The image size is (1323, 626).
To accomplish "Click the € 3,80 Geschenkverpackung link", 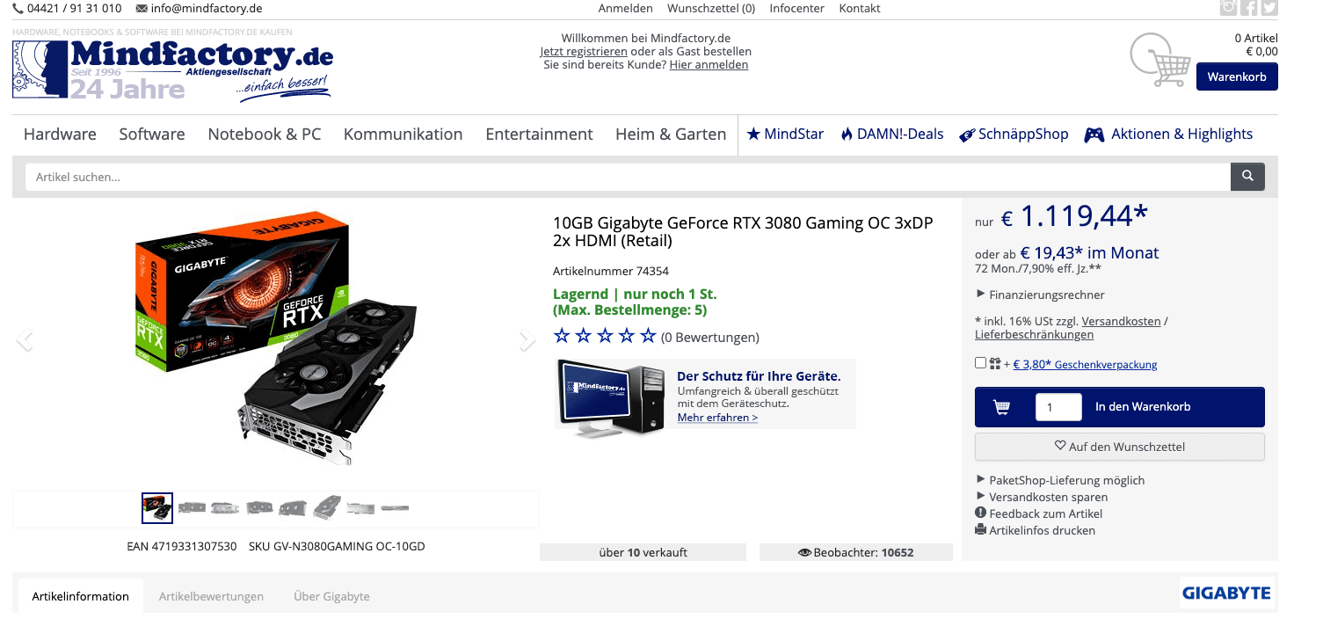I will (1085, 364).
